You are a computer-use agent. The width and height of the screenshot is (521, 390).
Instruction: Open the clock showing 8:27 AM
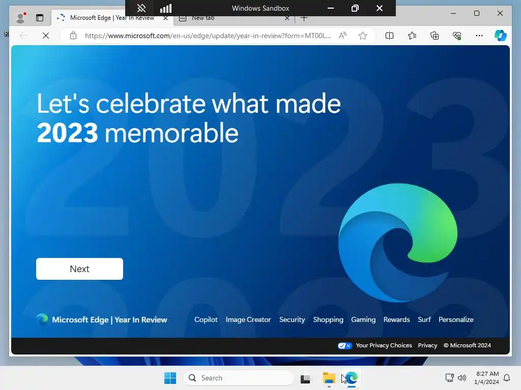pyautogui.click(x=487, y=378)
